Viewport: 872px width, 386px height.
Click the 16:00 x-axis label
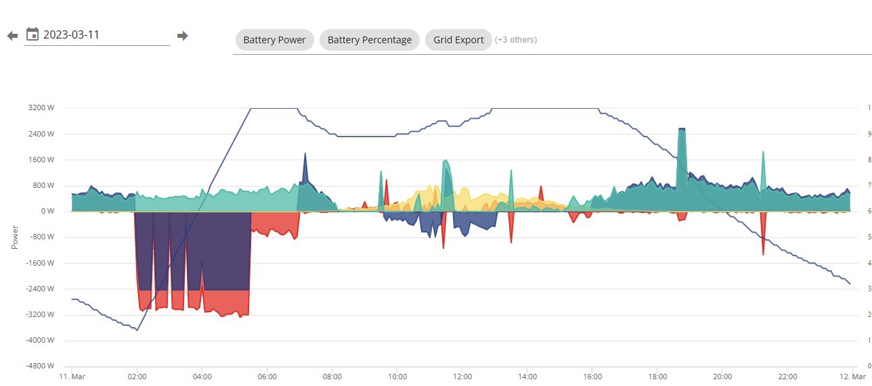592,377
